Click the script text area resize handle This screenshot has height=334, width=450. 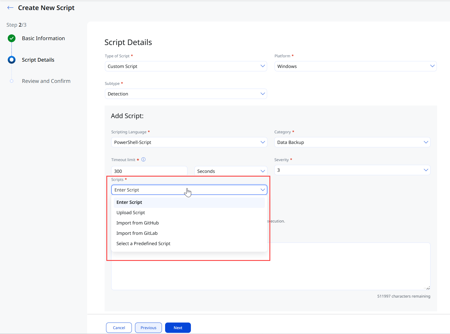point(428,288)
